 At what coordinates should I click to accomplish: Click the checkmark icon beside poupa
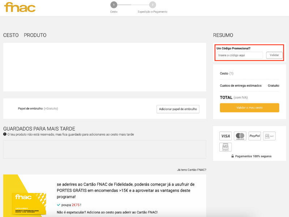coord(59,205)
